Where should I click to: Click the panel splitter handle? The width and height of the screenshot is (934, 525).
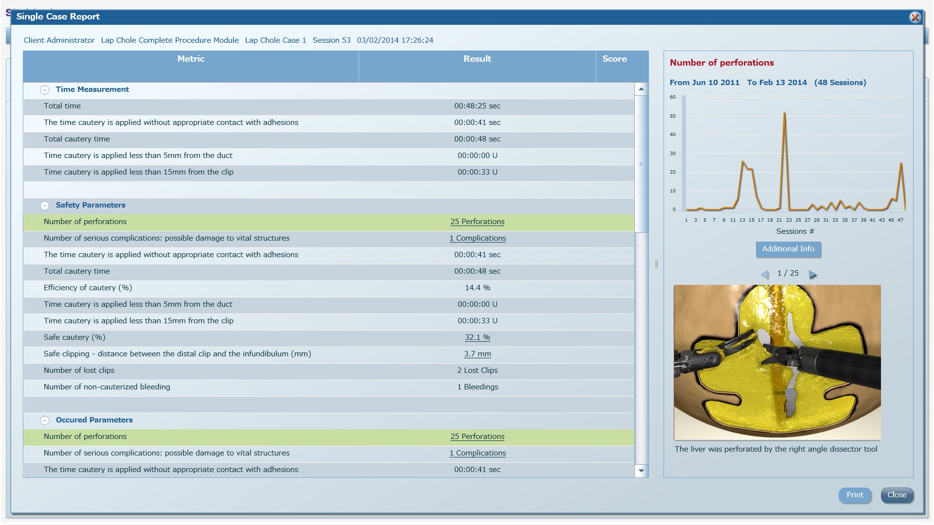[656, 264]
